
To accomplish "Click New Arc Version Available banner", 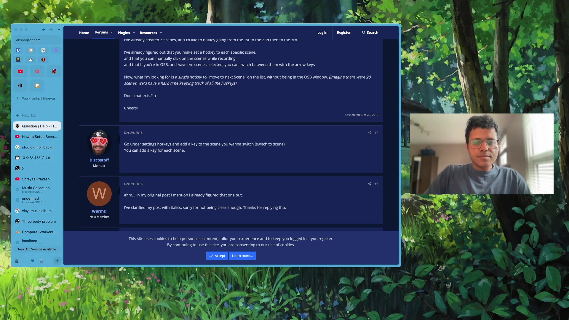I will click(x=37, y=249).
